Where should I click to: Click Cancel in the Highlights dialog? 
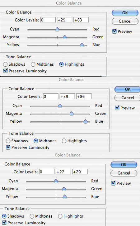tap(125, 21)
